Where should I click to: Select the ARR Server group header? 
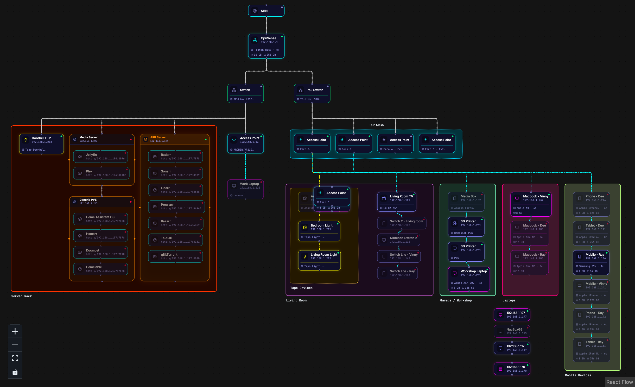click(175, 139)
